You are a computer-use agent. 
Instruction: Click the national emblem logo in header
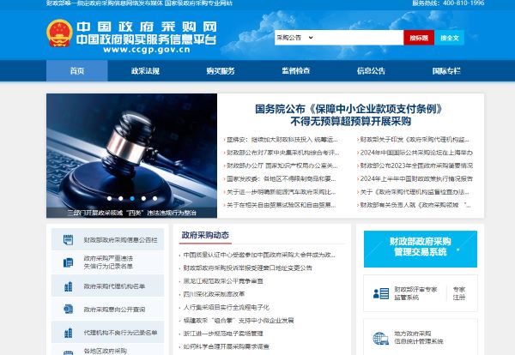pos(59,33)
